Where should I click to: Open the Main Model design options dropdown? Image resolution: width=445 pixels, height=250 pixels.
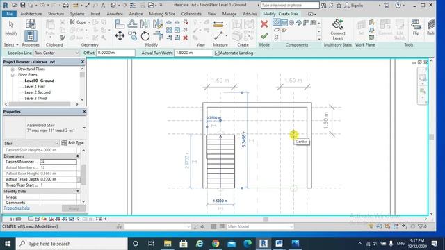260,226
